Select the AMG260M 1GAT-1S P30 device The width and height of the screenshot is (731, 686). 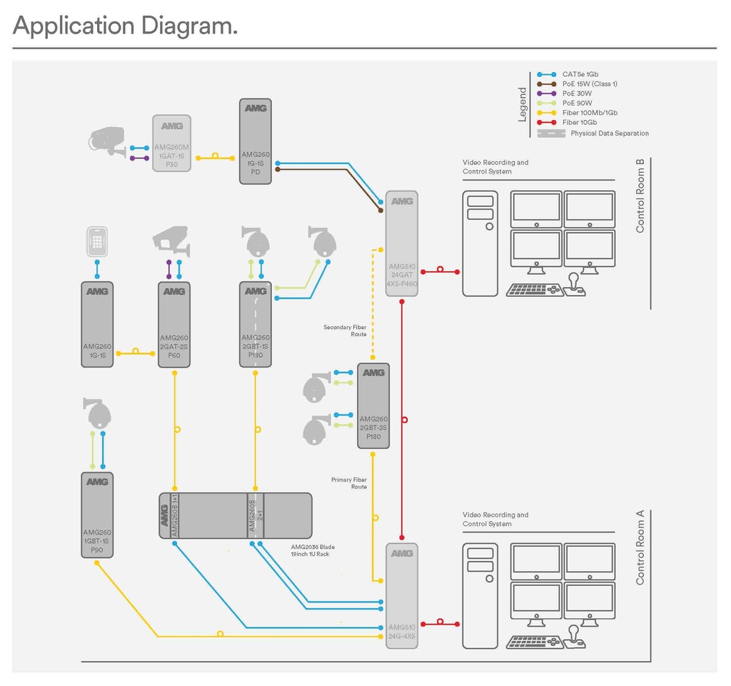point(171,143)
